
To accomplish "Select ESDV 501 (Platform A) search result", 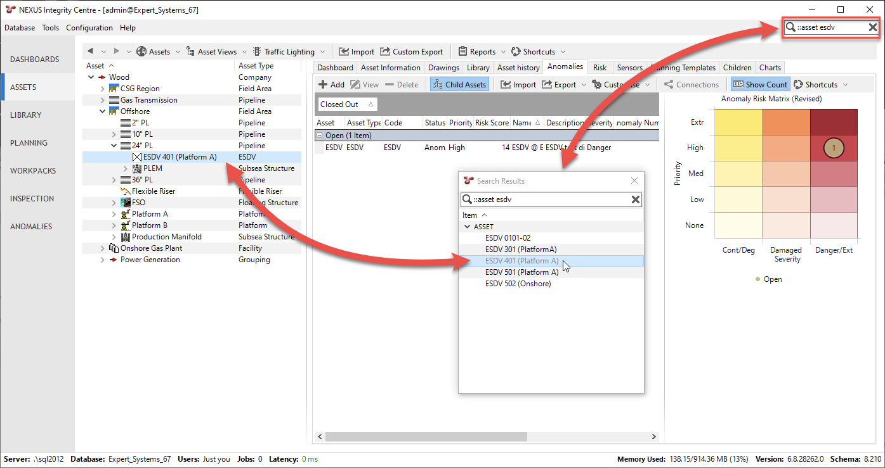I will click(521, 272).
